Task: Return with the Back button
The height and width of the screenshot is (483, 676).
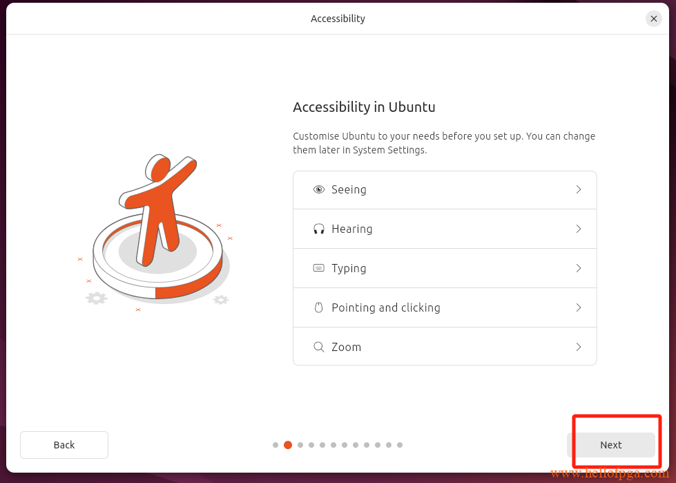Action: point(64,444)
